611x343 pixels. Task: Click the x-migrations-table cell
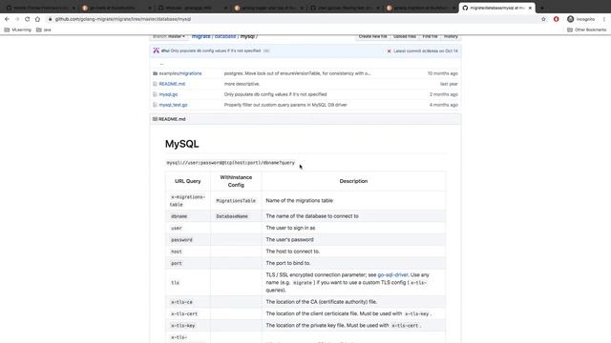[x=188, y=201]
